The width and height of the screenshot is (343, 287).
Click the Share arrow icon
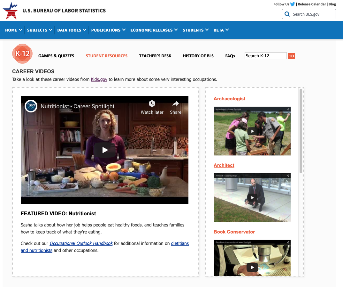(x=175, y=104)
